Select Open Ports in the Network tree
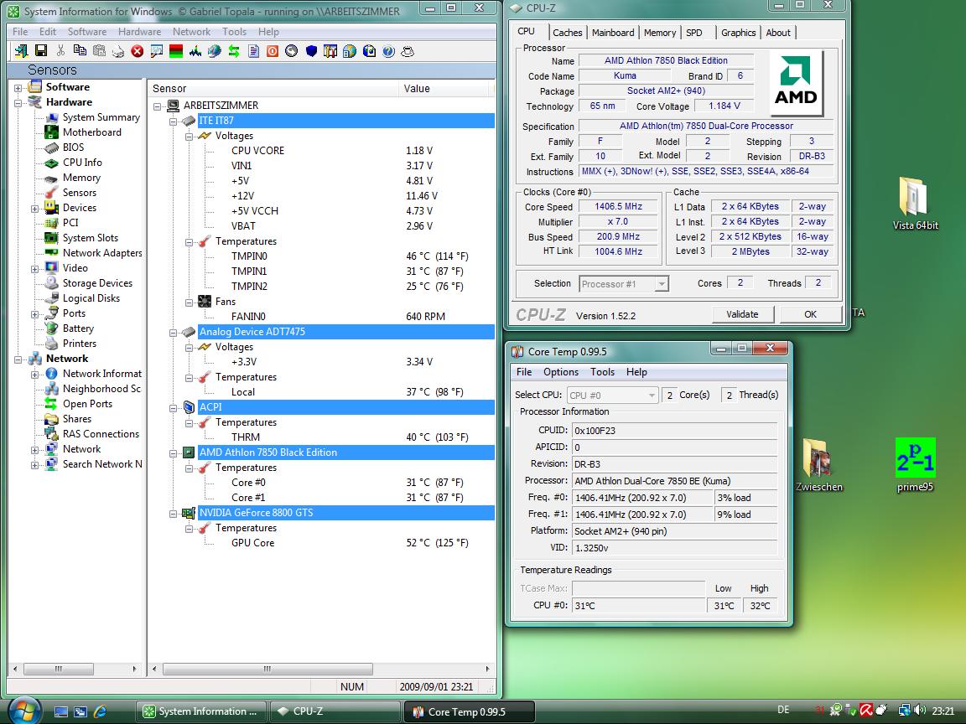The image size is (966, 724). coord(87,404)
